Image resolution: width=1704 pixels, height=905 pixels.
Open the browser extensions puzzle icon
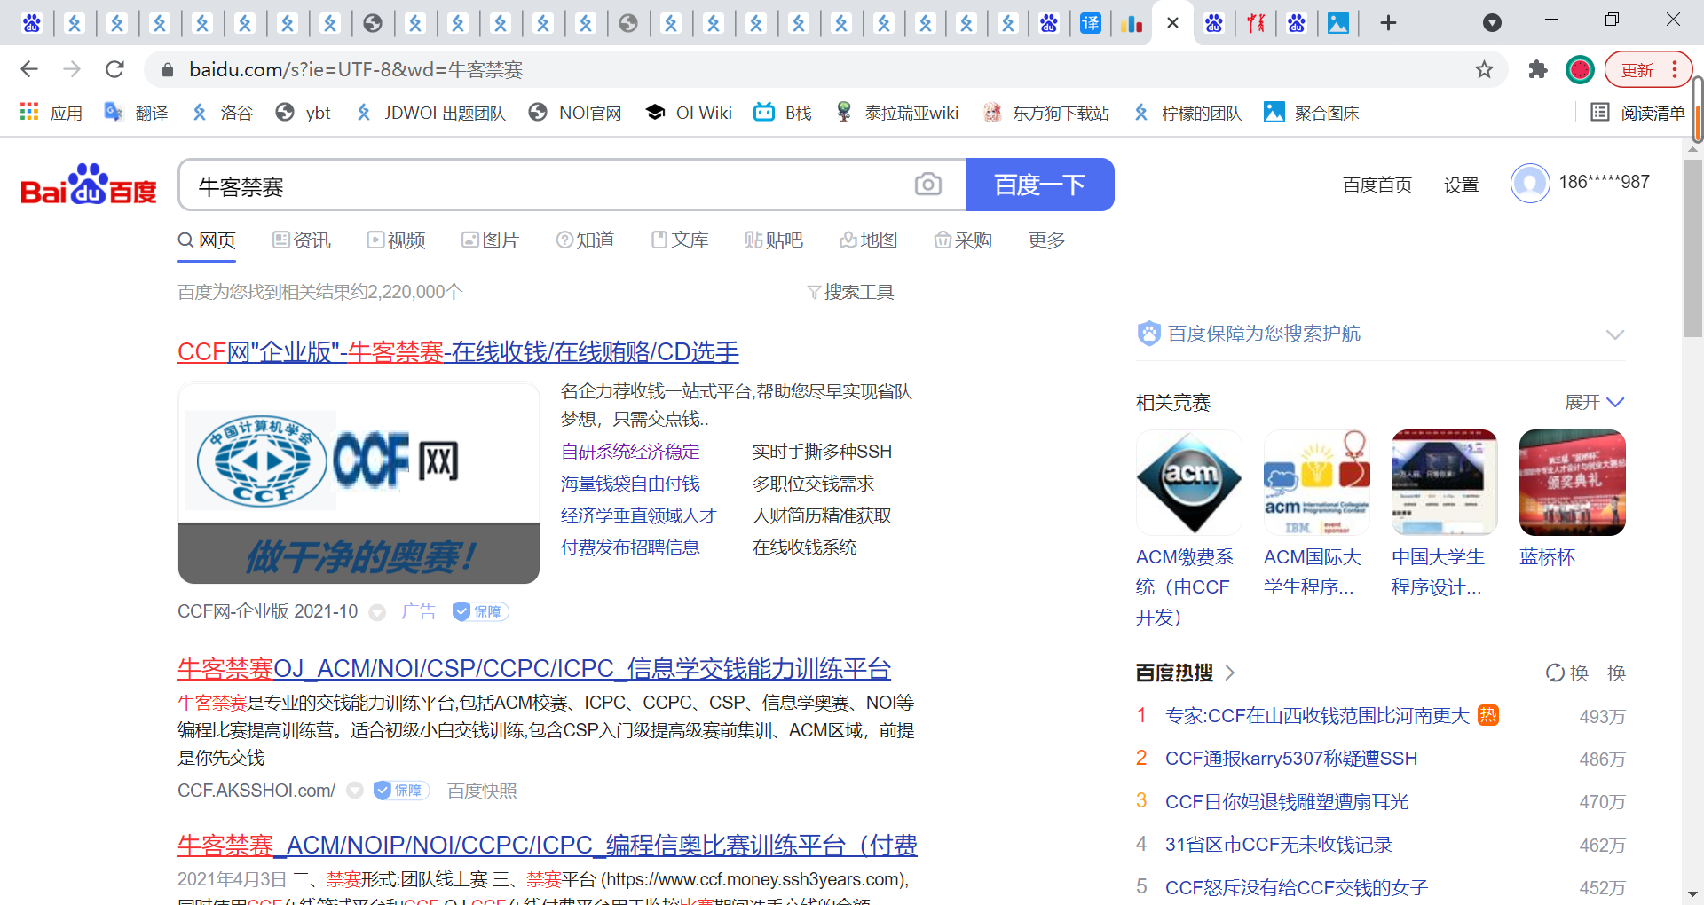point(1538,69)
